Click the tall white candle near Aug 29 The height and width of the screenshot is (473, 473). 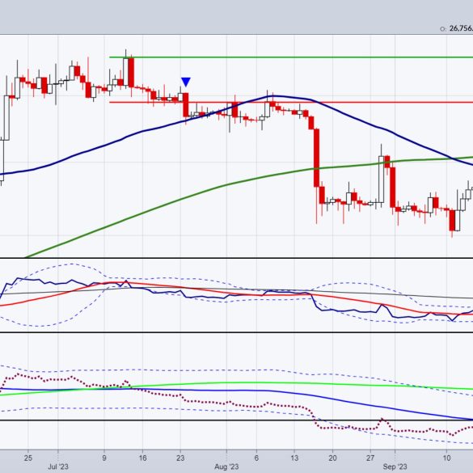point(382,179)
